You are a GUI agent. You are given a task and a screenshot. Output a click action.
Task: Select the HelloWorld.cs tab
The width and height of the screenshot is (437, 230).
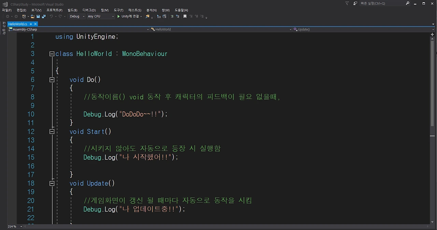pos(18,24)
